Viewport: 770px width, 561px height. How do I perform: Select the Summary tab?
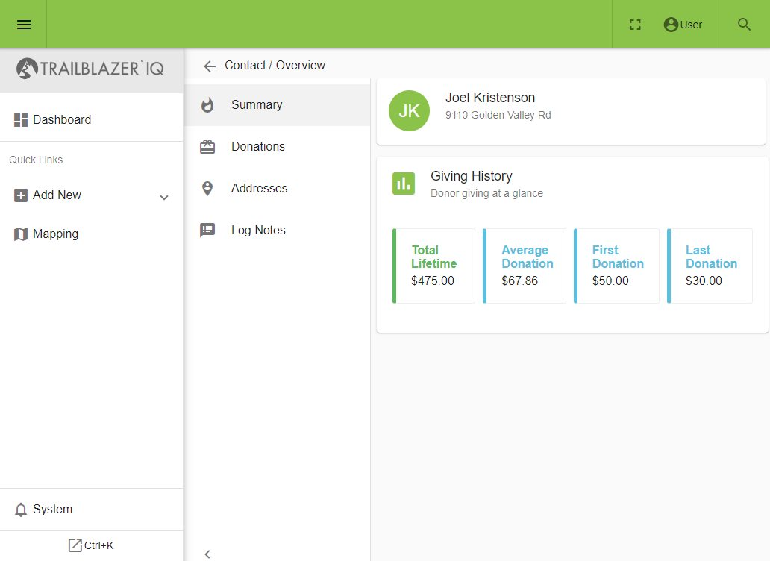[277, 105]
